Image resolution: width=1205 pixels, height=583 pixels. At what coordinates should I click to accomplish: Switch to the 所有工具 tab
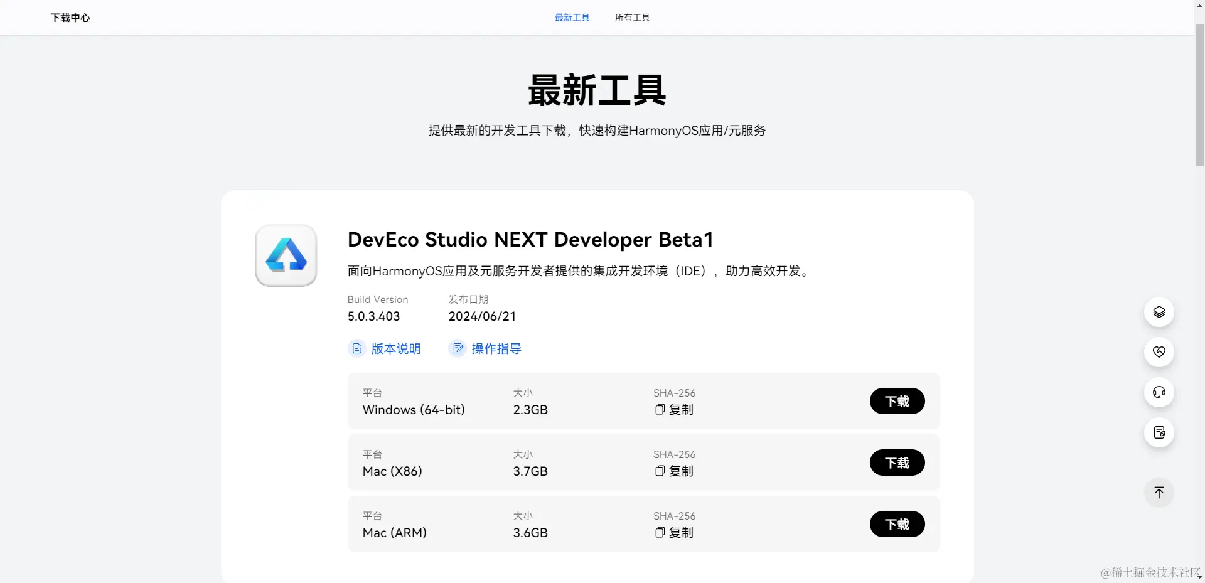coord(633,18)
